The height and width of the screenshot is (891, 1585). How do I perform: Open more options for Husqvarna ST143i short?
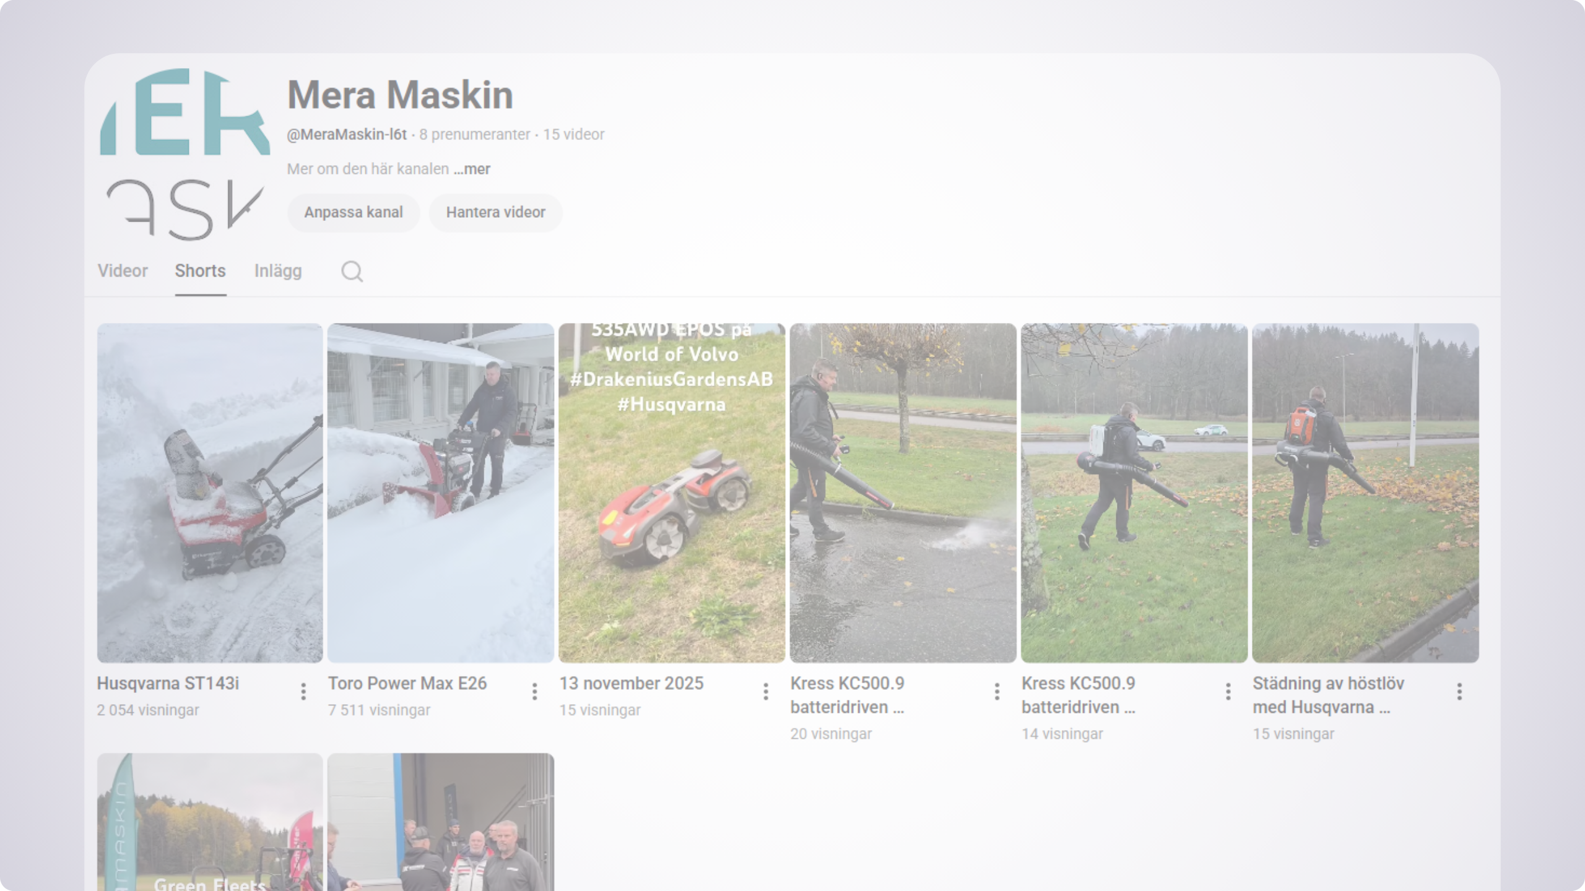pos(303,691)
